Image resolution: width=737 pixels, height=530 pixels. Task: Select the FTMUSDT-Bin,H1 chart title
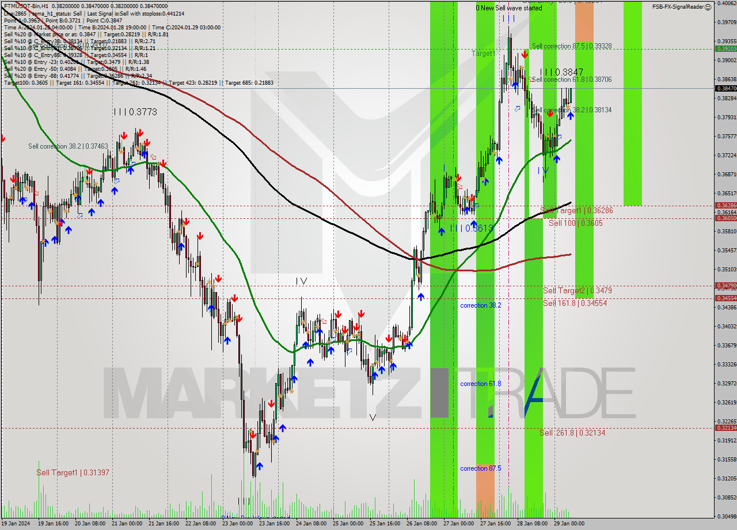click(26, 6)
